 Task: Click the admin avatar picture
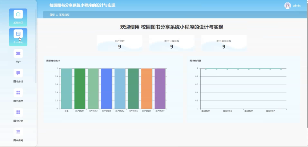click(288, 5)
